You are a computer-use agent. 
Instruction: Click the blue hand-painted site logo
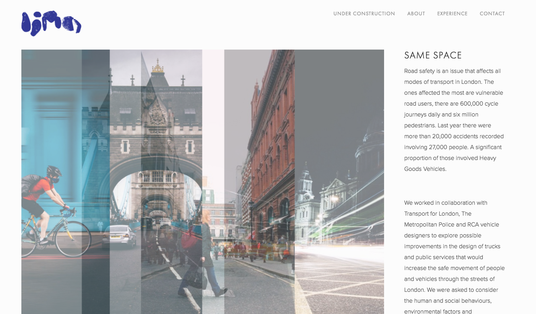coord(51,23)
